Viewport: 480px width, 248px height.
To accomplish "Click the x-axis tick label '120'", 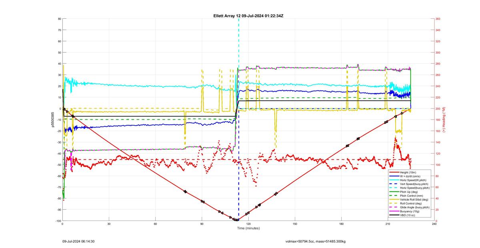I will coord(248,224).
